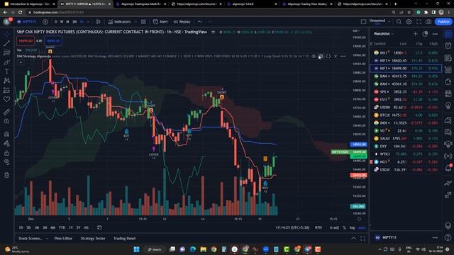The image size is (454, 255).
Task: Set the 1D date range
Action: click(x=21, y=227)
